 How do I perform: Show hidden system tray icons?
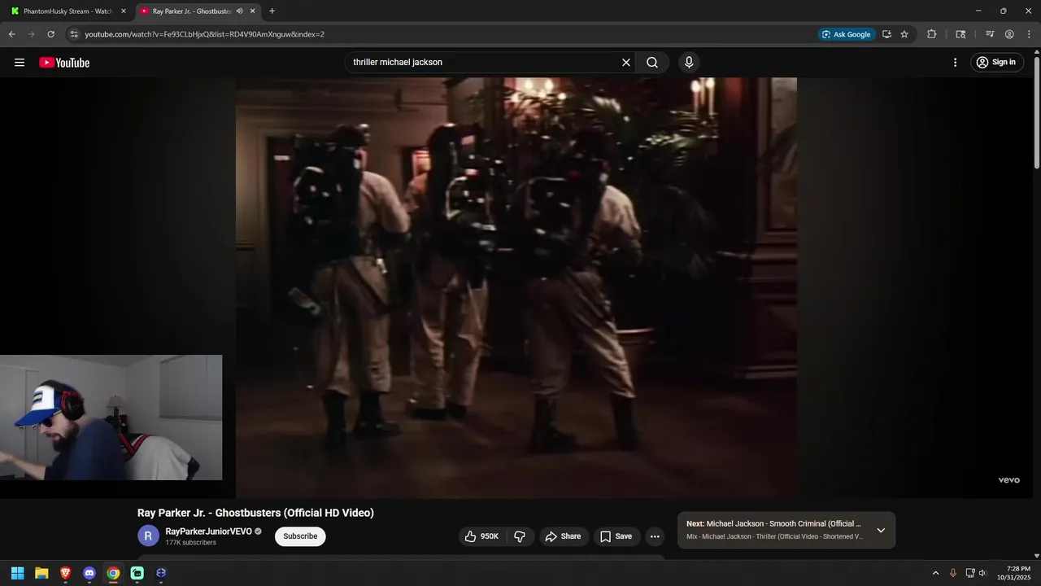(935, 573)
